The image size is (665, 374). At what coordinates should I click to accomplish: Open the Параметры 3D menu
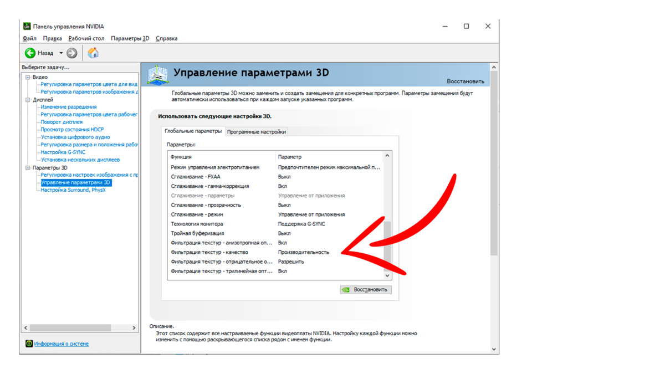pos(130,38)
